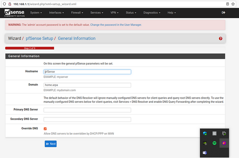The width and height of the screenshot is (239, 158).
Task: Open Spotify tray icon
Action: [x=214, y=143]
